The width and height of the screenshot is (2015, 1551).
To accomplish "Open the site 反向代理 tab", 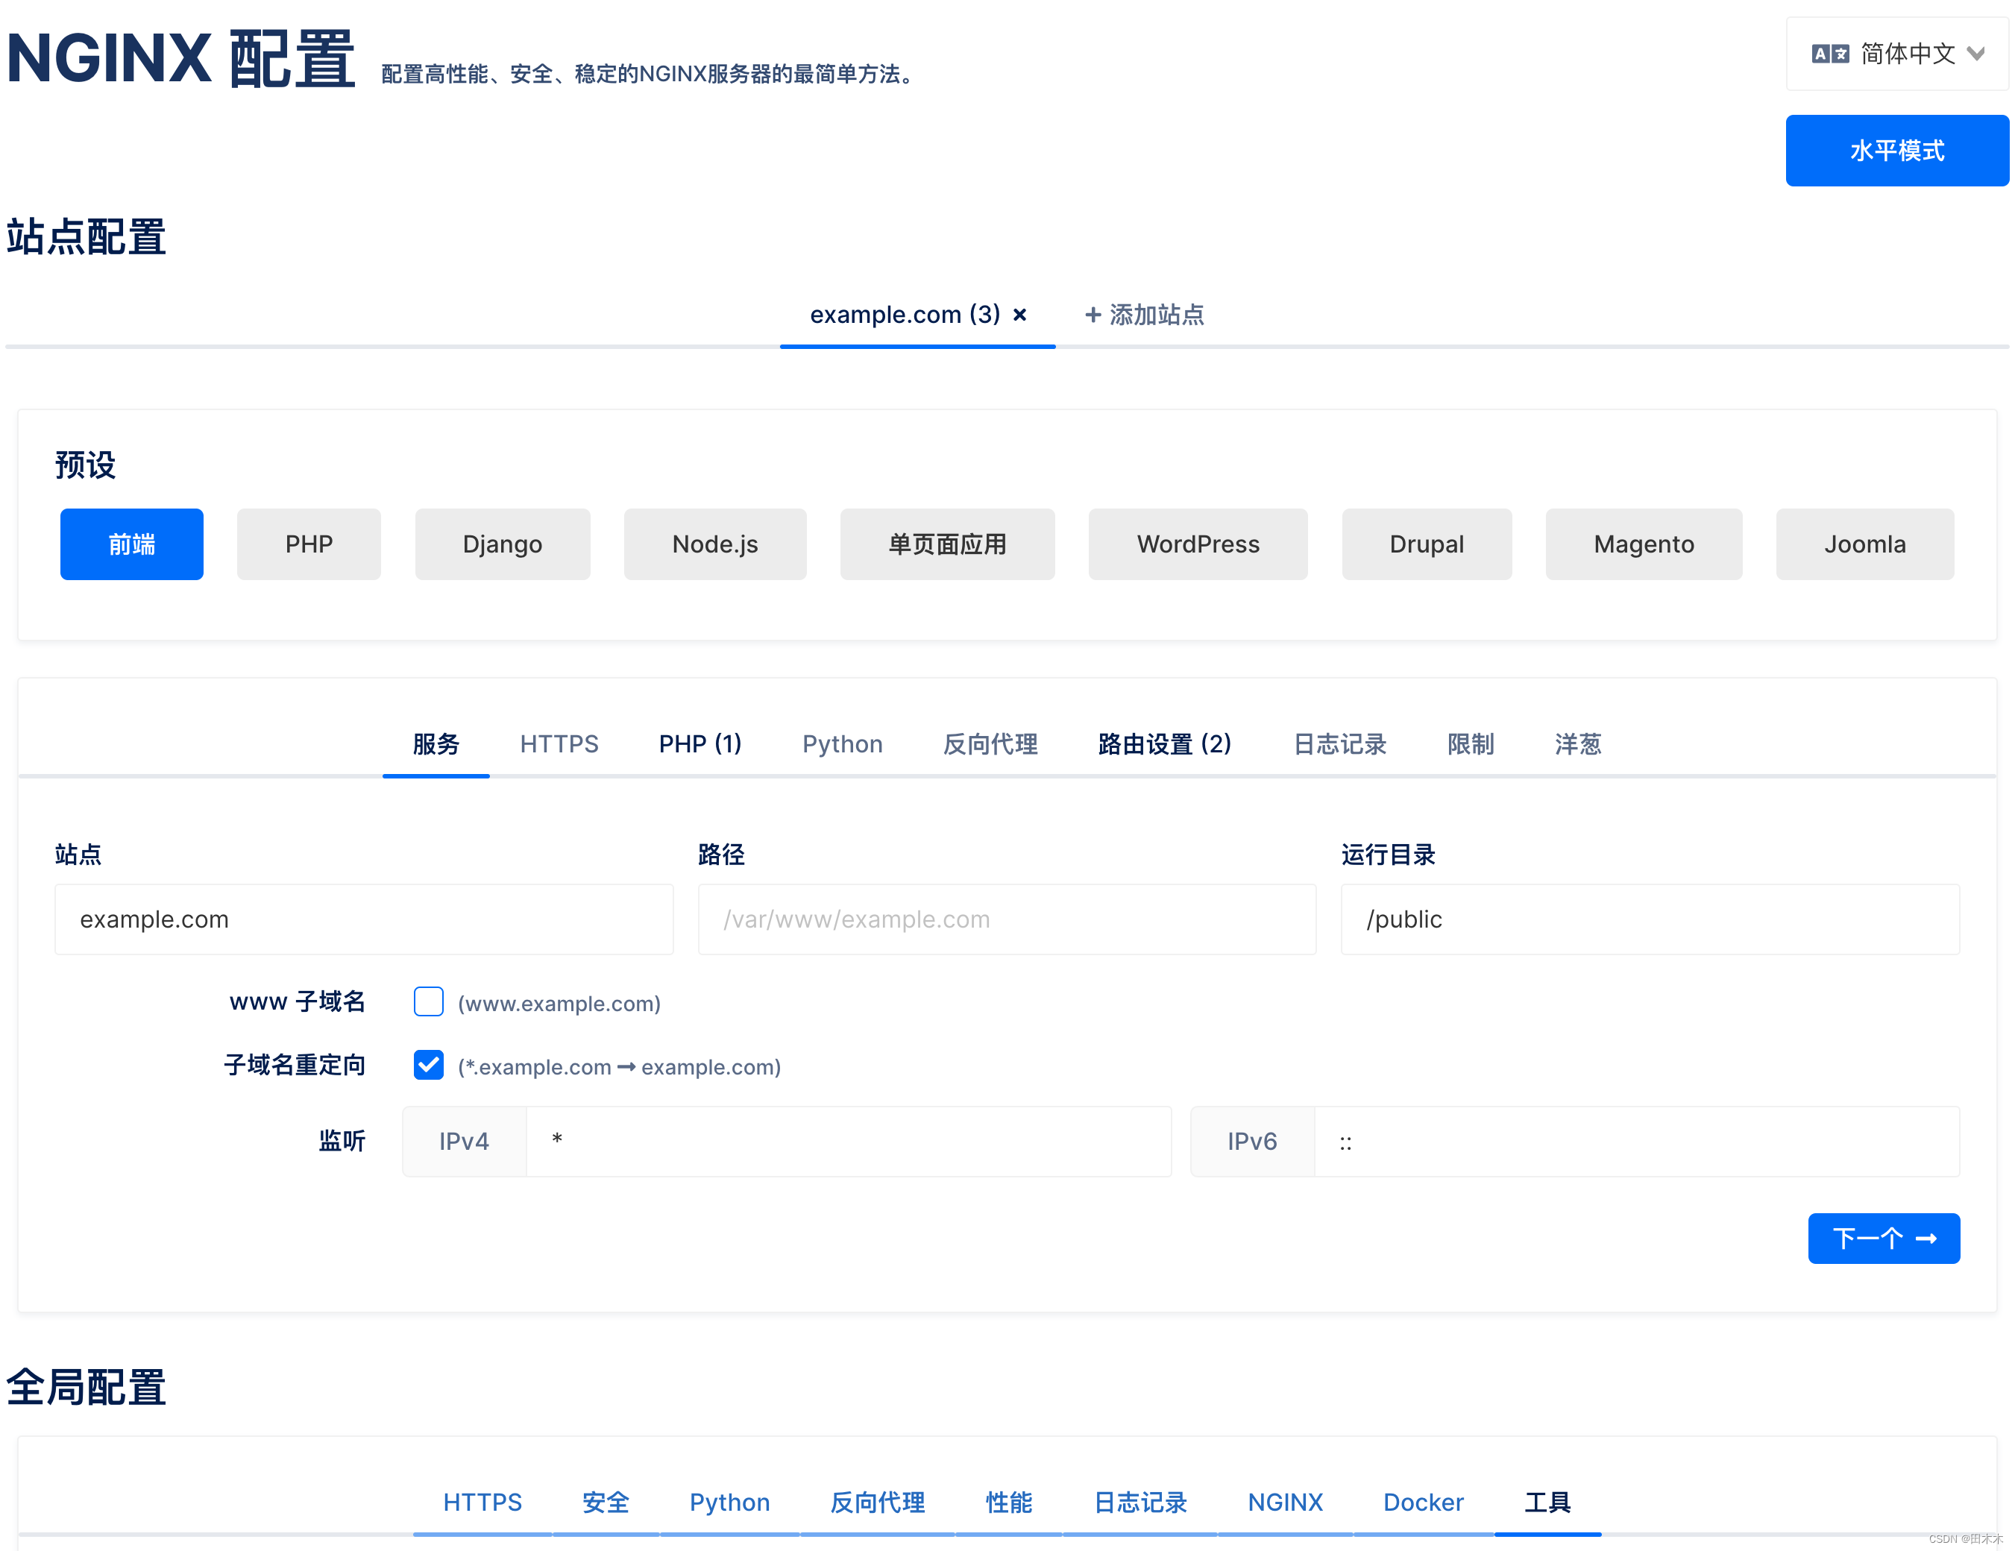I will pos(991,743).
